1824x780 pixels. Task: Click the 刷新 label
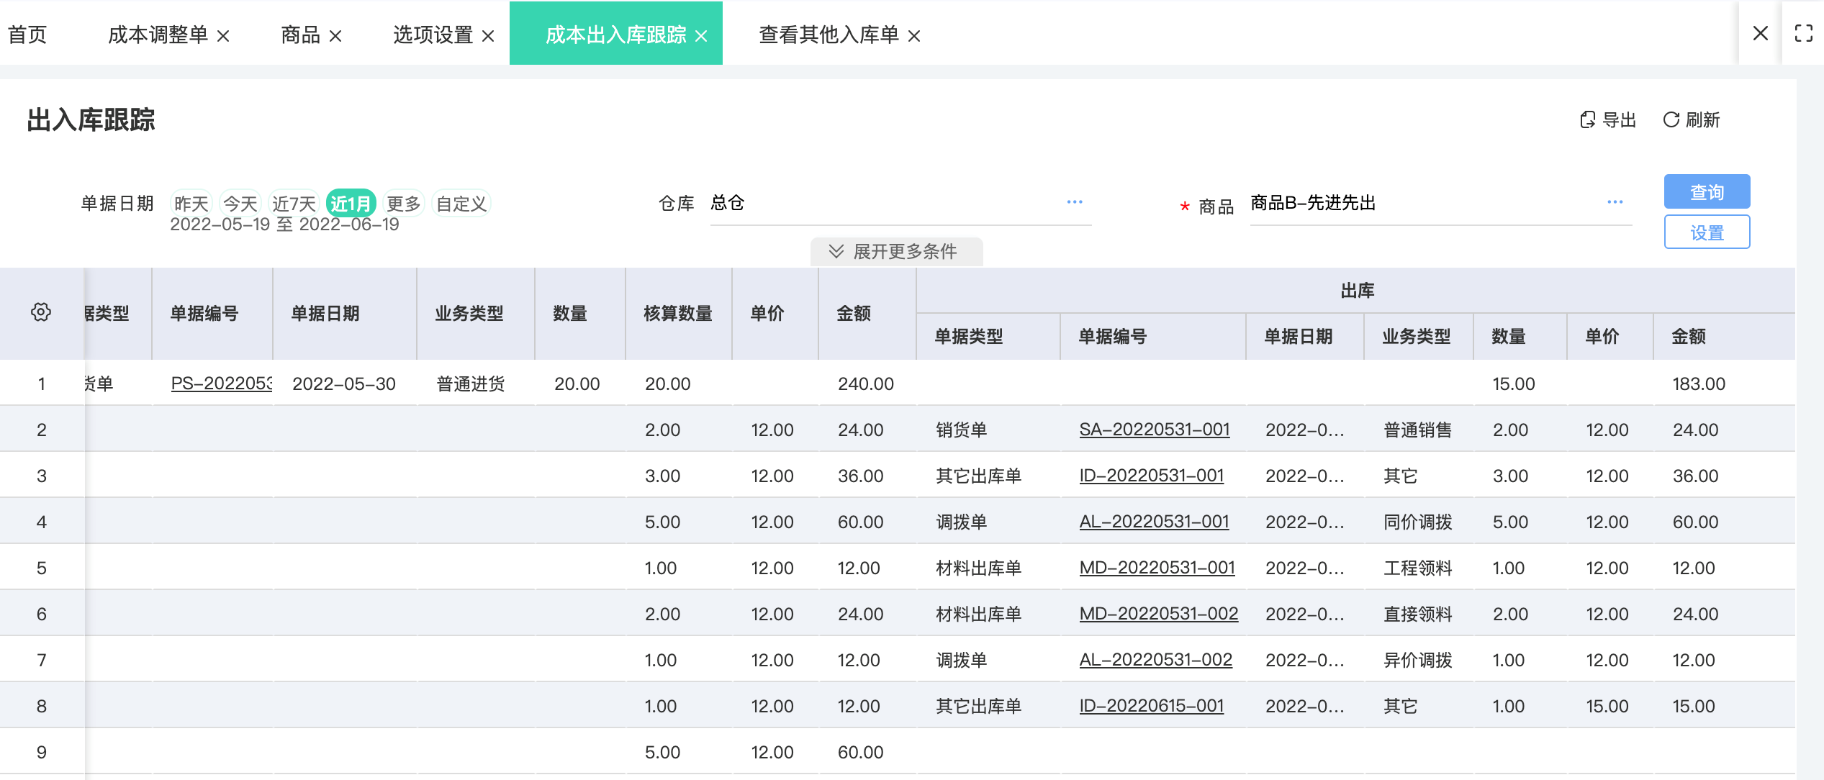click(x=1702, y=119)
